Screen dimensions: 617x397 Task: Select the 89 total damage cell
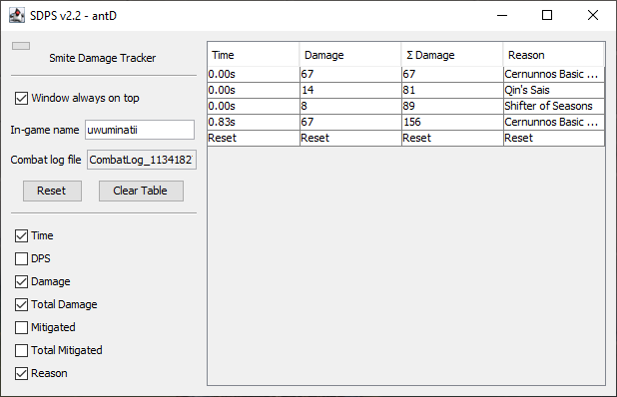[x=452, y=106]
